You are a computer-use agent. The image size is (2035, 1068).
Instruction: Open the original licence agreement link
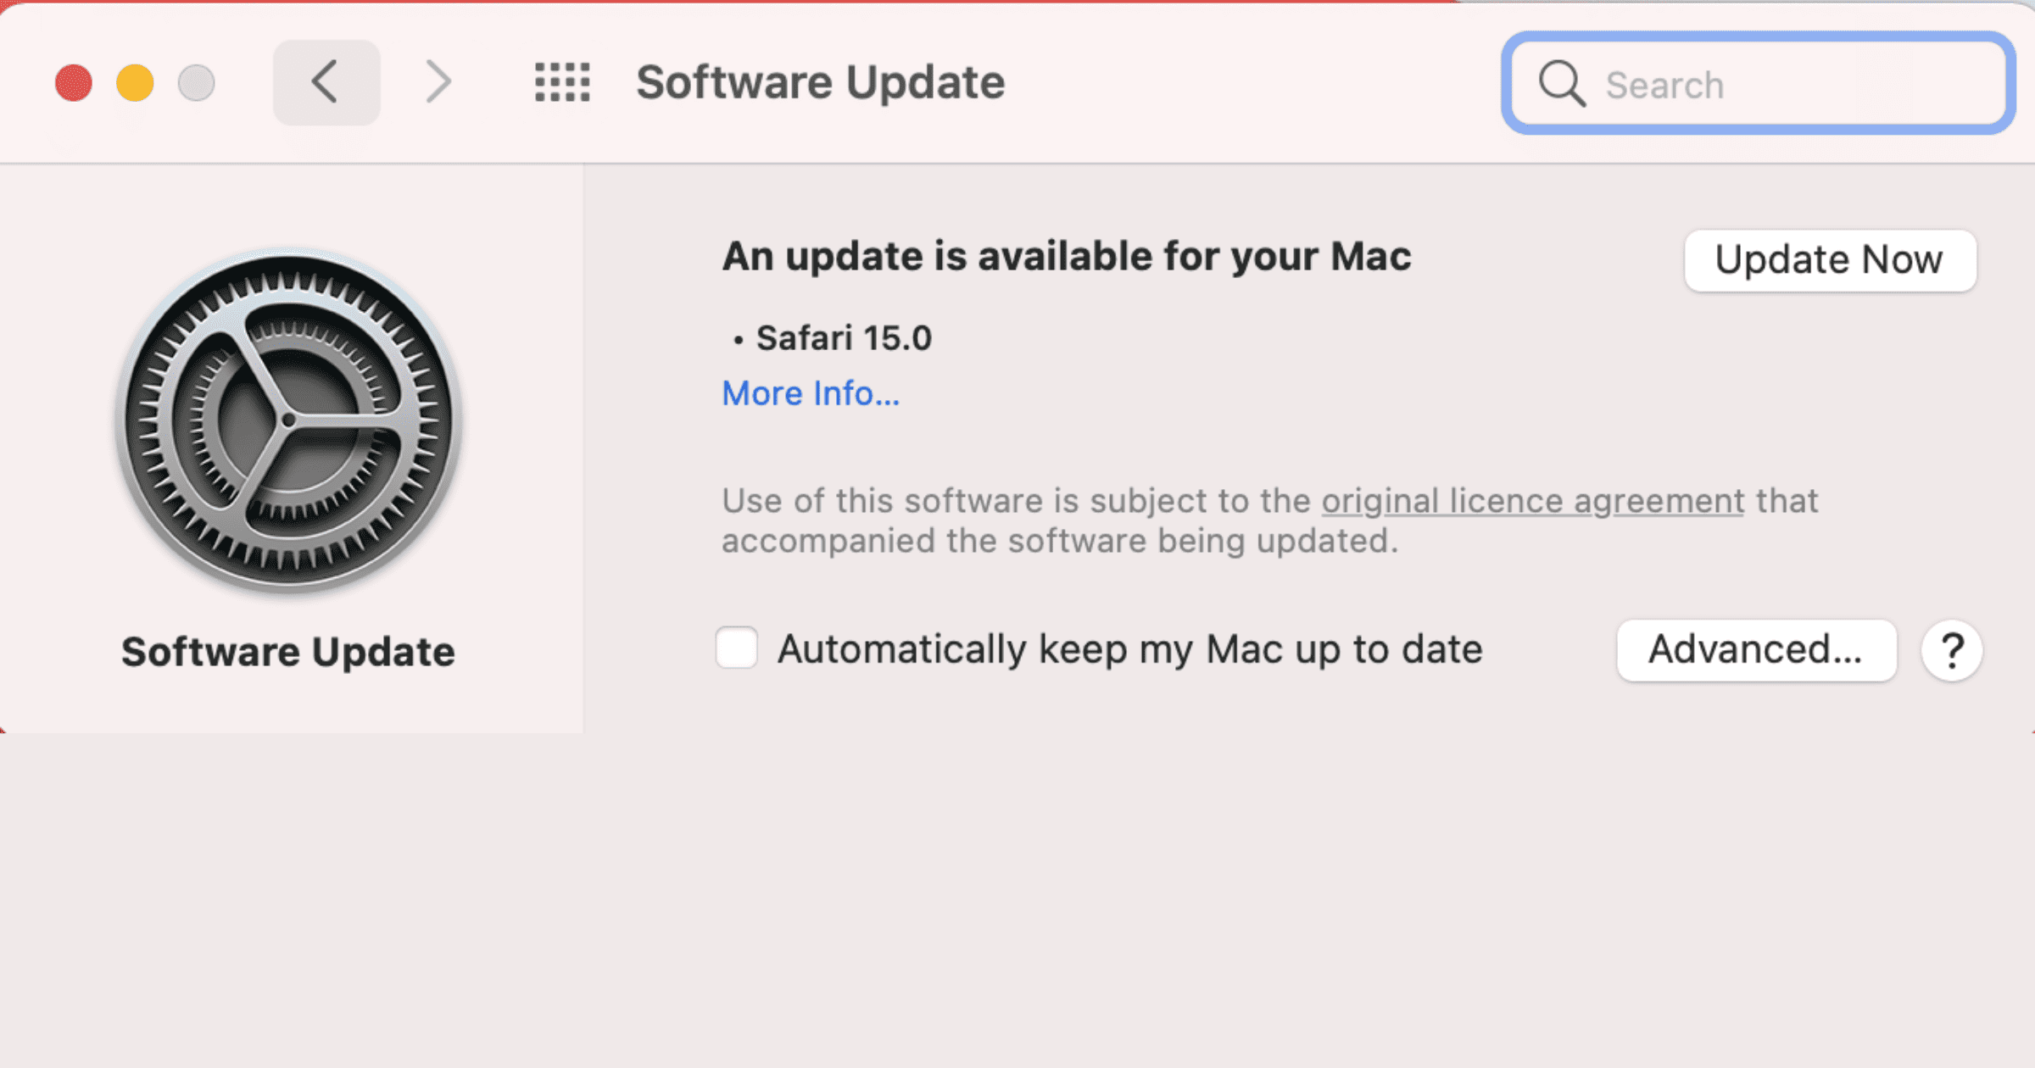(x=1532, y=501)
